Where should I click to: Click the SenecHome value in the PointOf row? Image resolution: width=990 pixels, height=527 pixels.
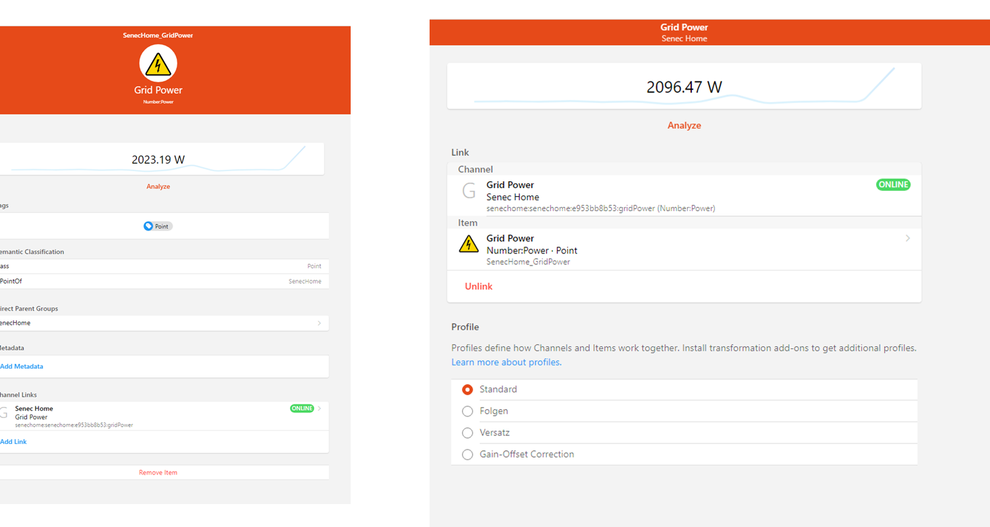305,282
